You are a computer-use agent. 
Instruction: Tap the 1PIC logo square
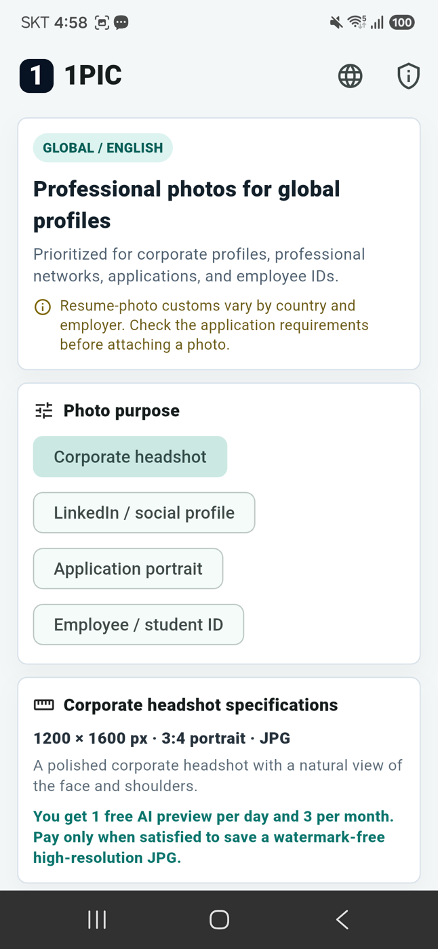(x=37, y=75)
